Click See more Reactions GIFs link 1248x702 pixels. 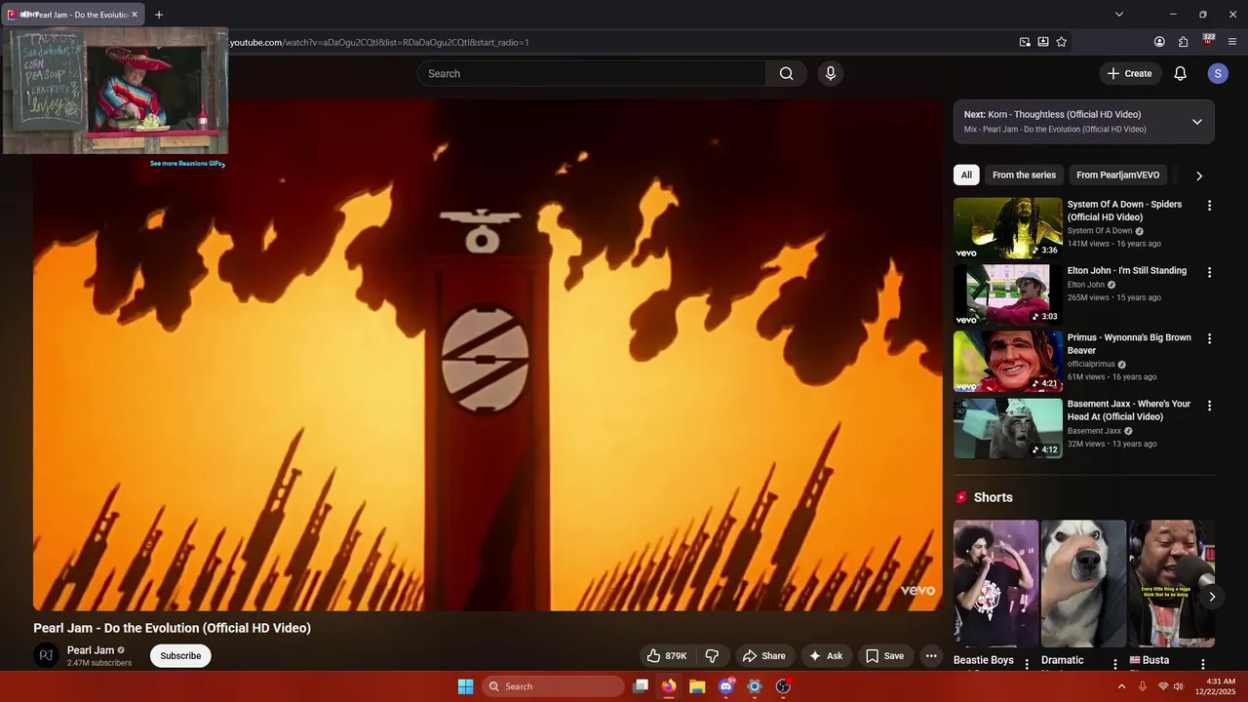click(x=186, y=164)
